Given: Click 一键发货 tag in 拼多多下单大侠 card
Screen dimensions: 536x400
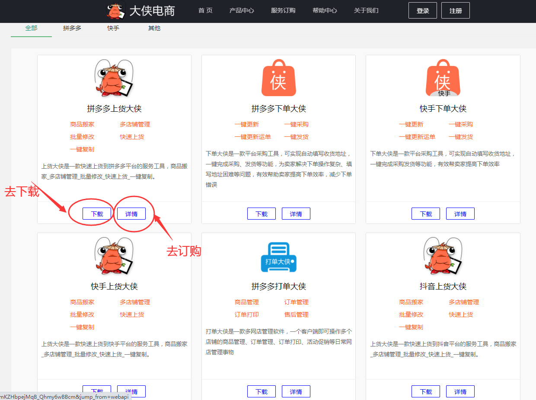Looking at the screenshot, I should click(297, 137).
